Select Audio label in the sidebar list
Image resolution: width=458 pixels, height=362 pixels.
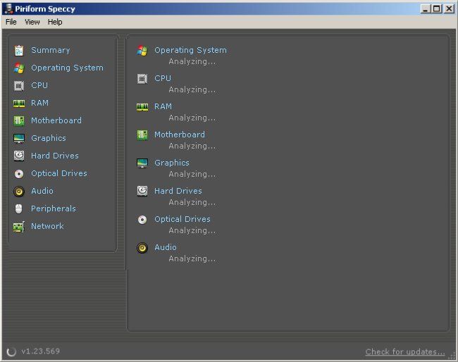(x=42, y=191)
